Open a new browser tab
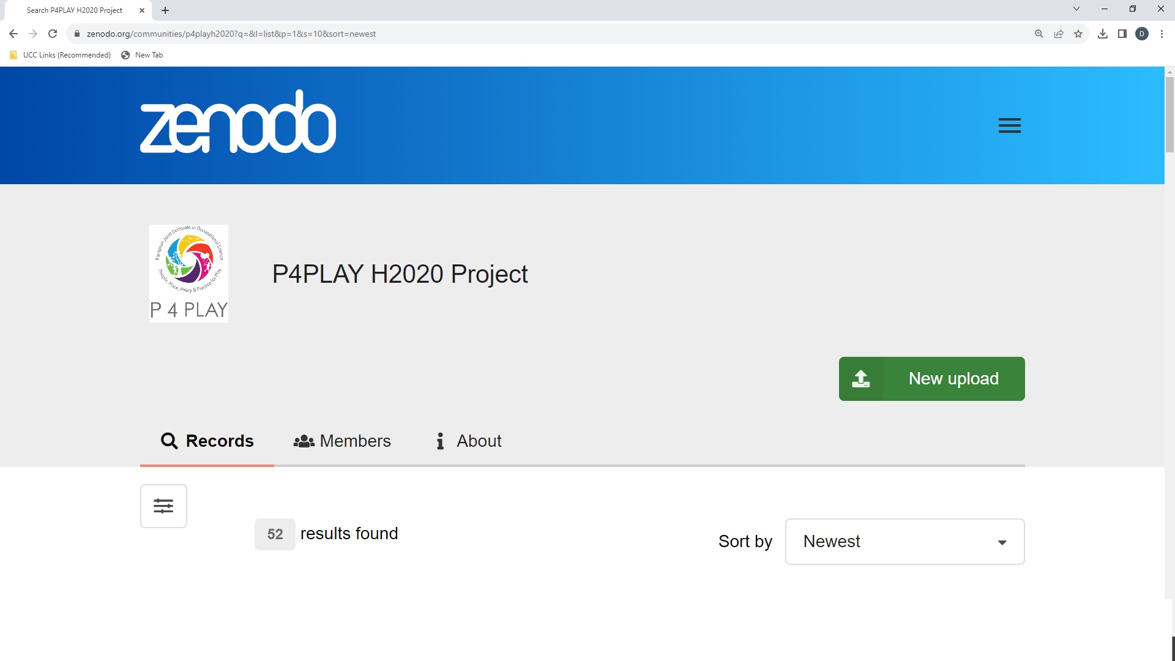This screenshot has width=1175, height=661. click(165, 10)
